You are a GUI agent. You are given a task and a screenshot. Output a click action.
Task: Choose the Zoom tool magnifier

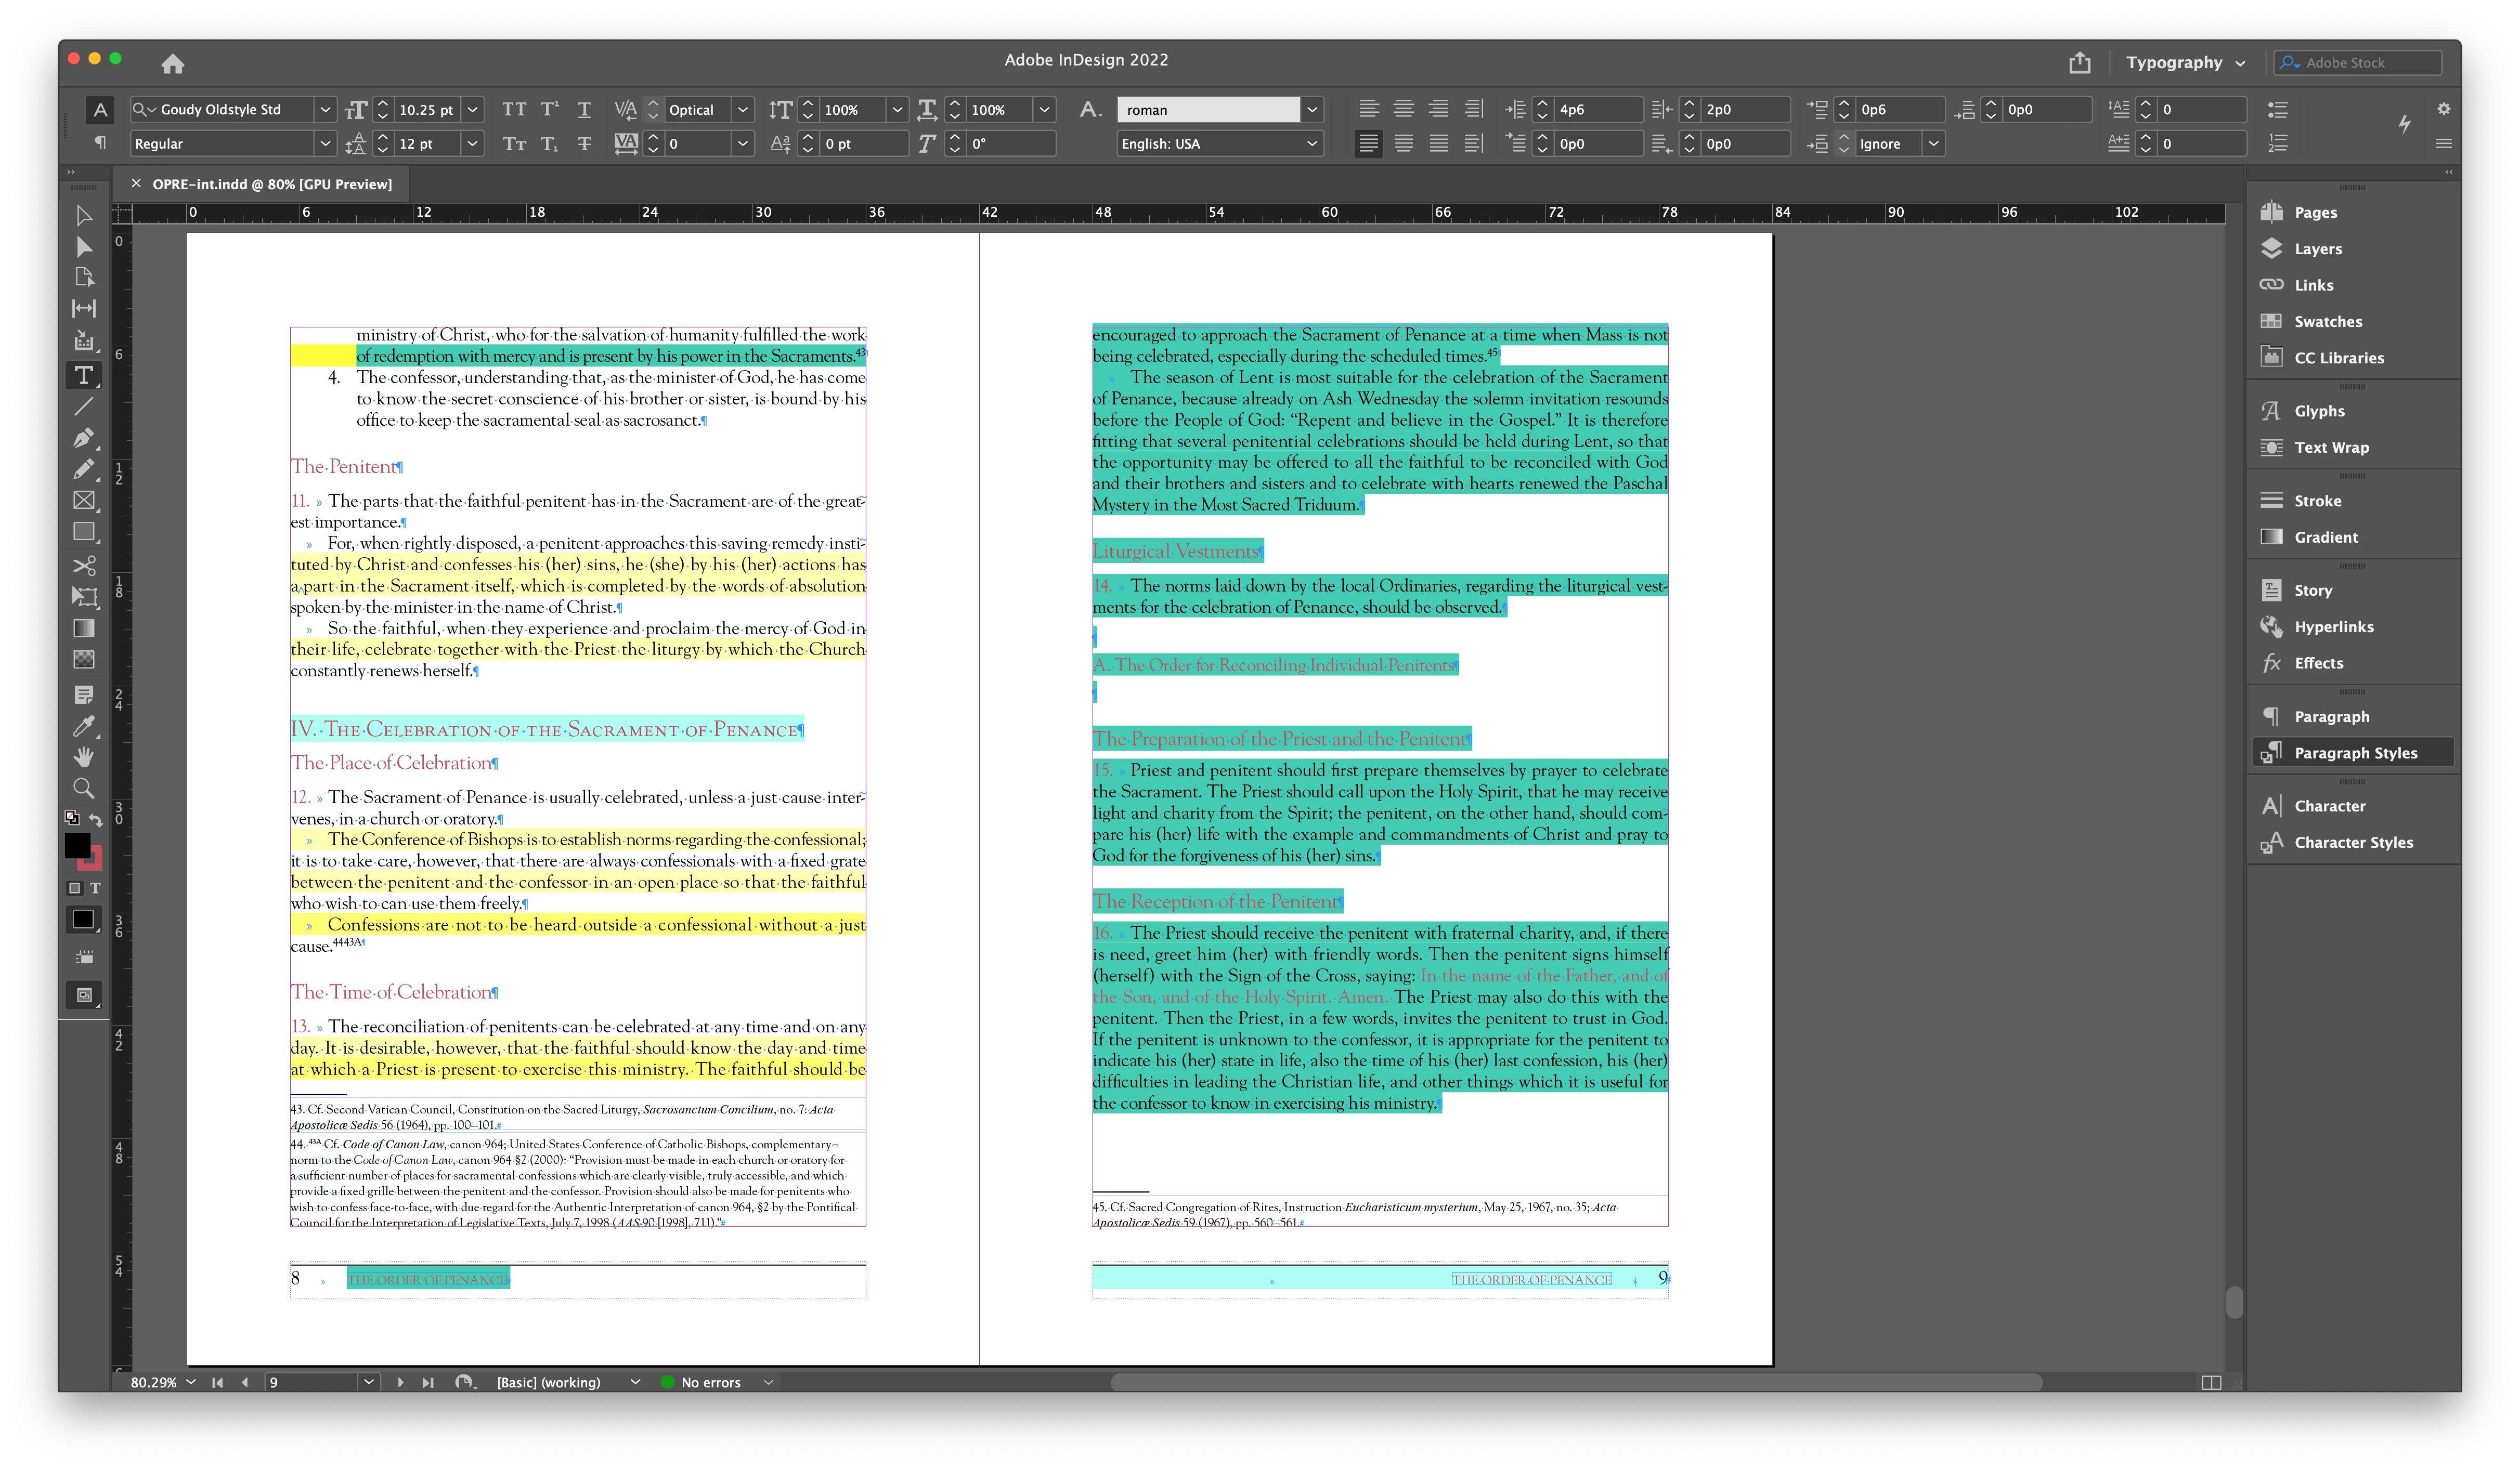(x=84, y=789)
